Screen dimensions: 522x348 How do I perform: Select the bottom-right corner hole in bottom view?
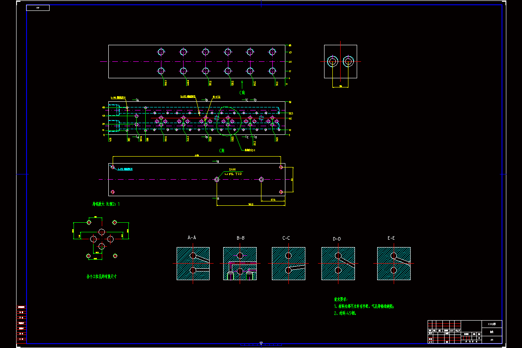click(x=281, y=192)
